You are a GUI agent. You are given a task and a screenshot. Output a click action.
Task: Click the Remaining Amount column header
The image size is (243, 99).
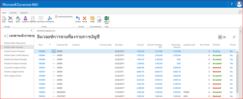coord(176,46)
